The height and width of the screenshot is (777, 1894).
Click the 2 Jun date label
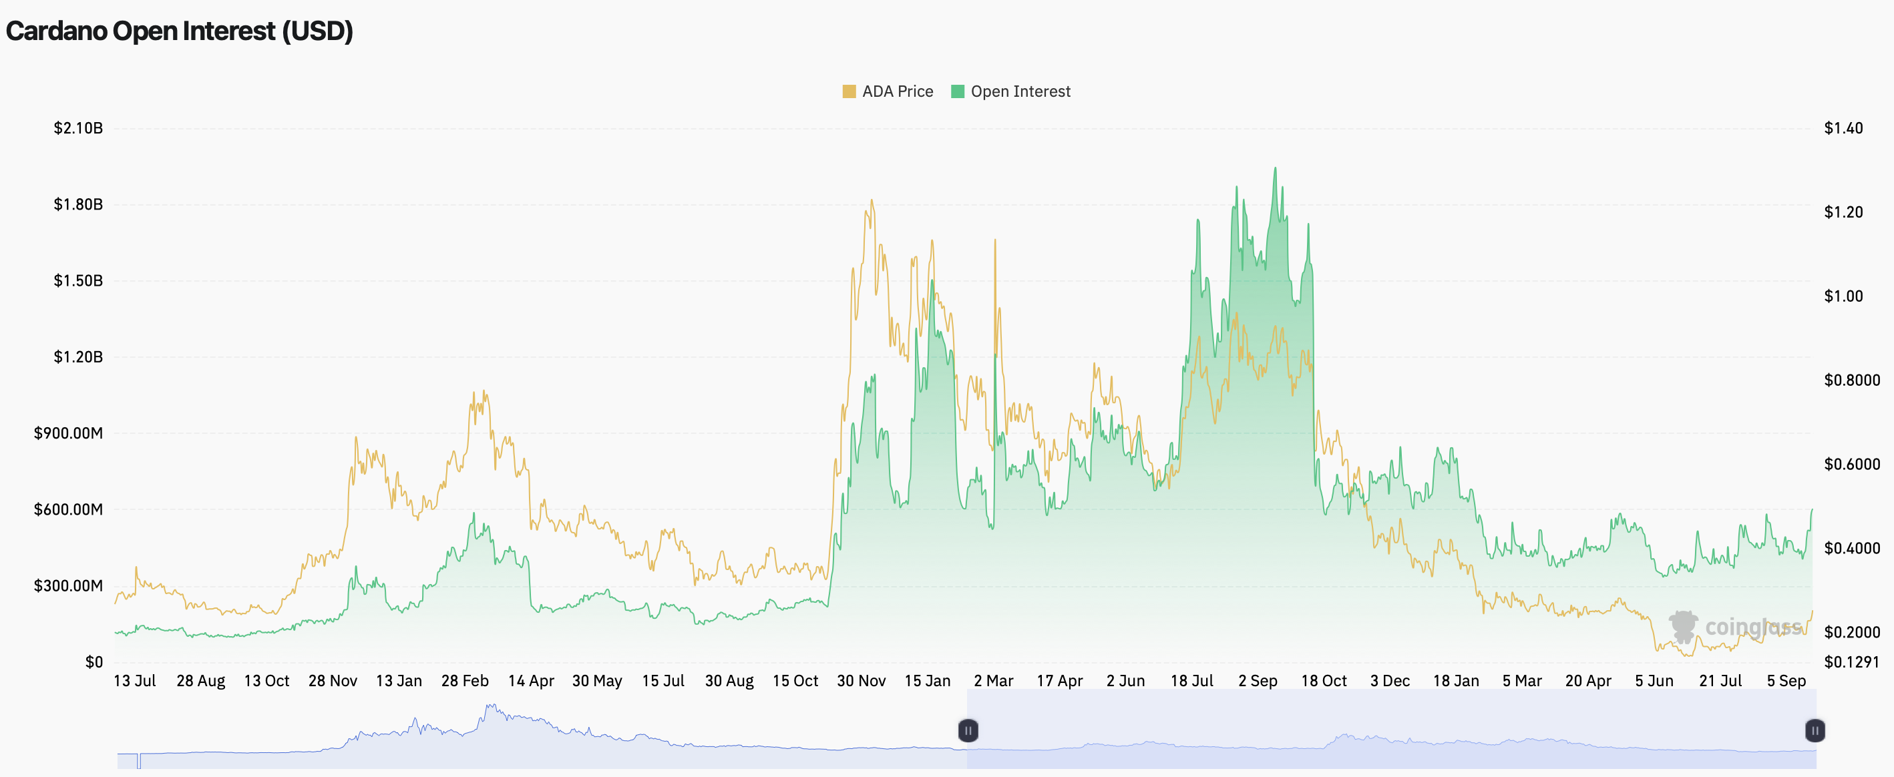coord(1126,682)
